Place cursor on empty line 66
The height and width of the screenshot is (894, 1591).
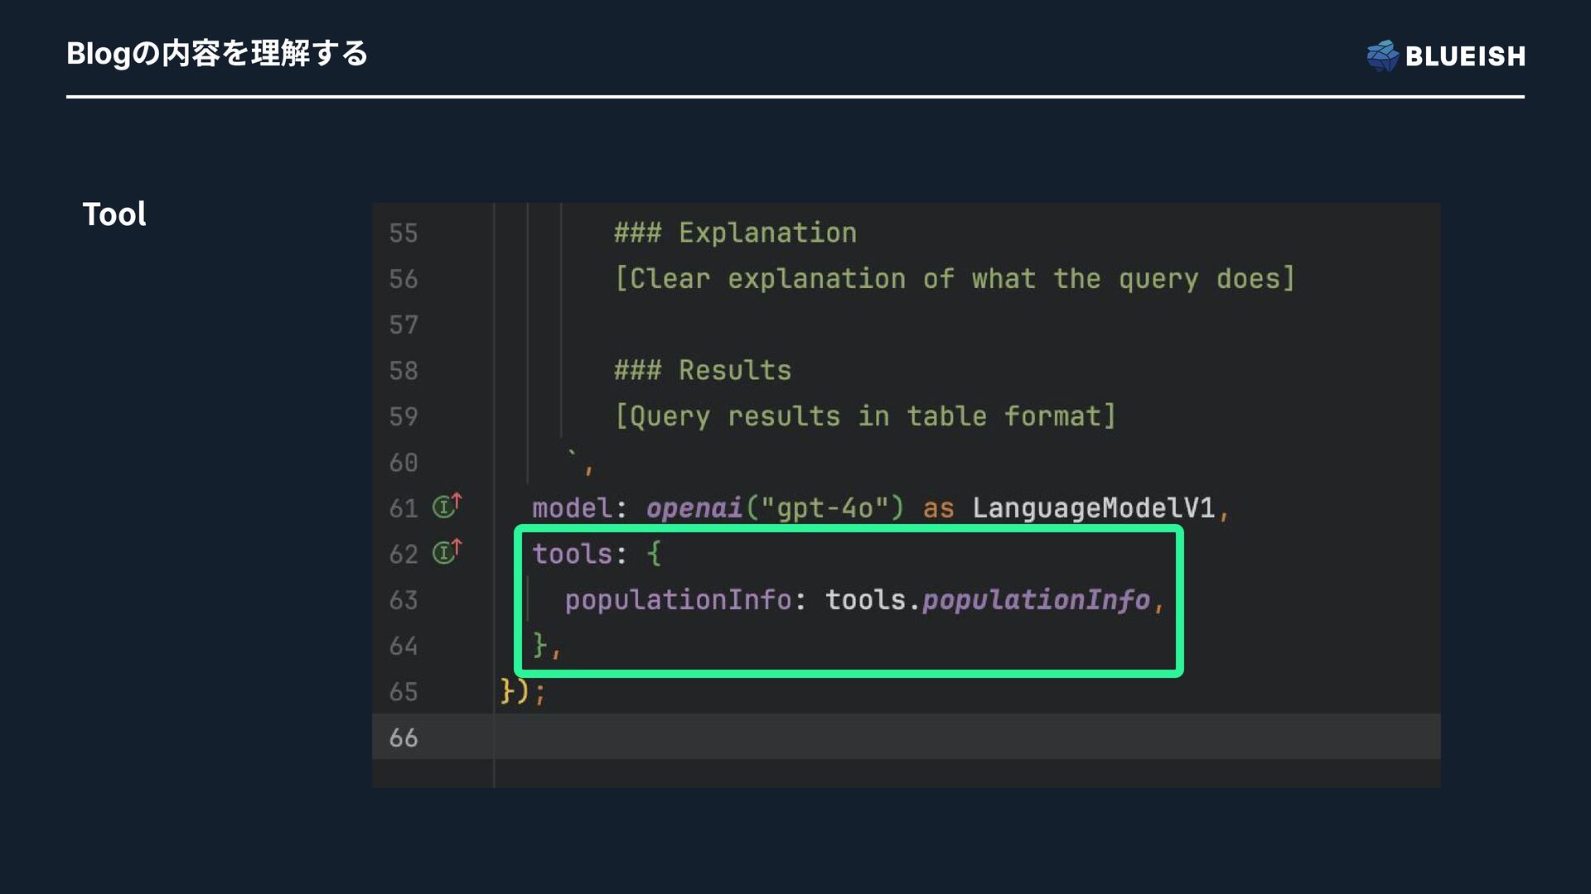pos(912,738)
